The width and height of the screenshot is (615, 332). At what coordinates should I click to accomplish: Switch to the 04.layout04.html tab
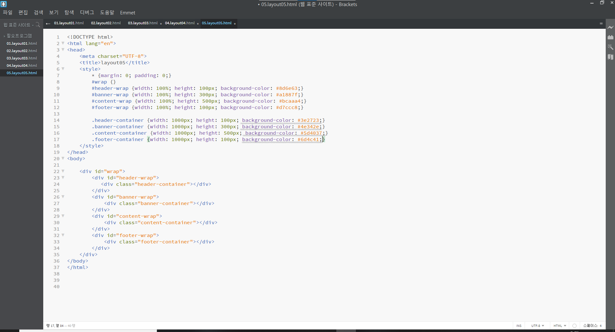180,23
